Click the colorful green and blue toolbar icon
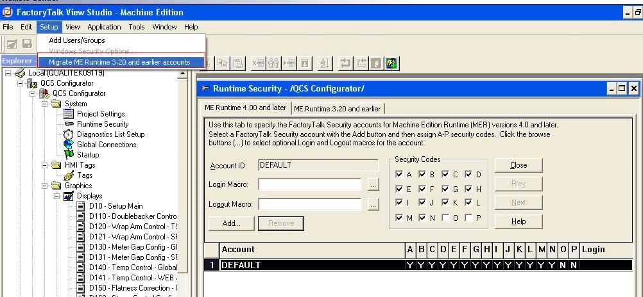The width and height of the screenshot is (643, 297). click(391, 63)
